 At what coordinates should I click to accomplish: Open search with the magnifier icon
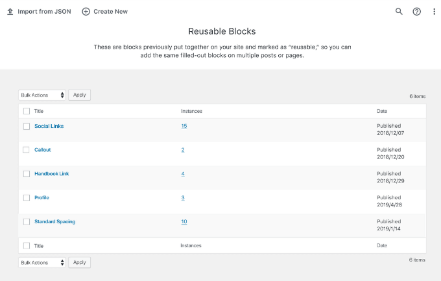click(x=399, y=11)
